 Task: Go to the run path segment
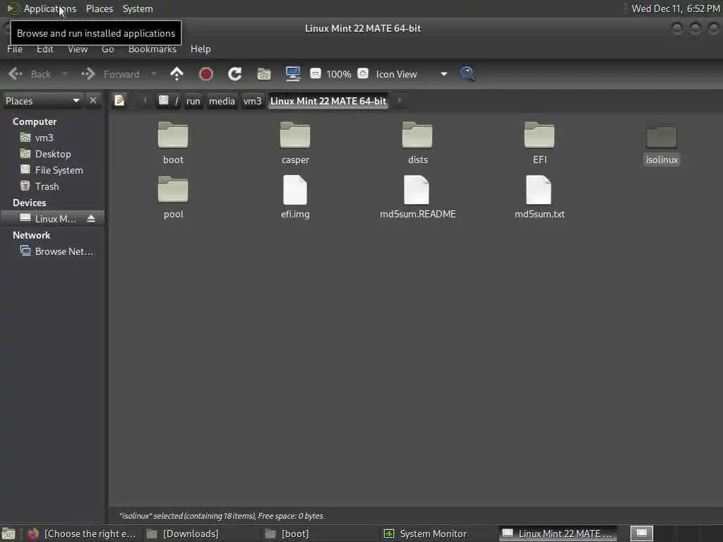pyautogui.click(x=193, y=101)
